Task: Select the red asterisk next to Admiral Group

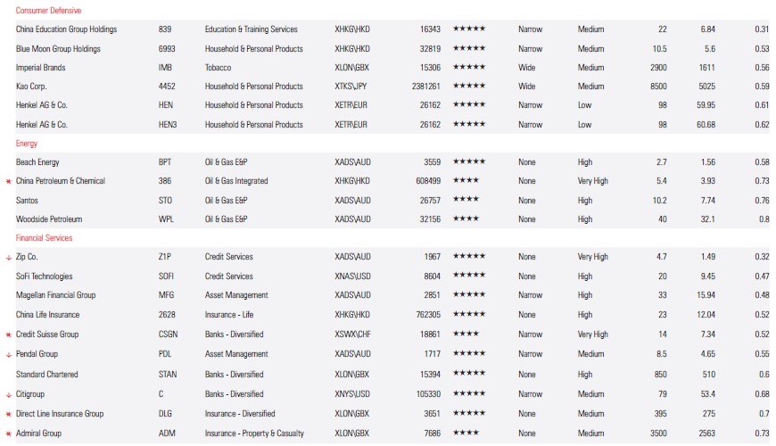Action: pyautogui.click(x=8, y=434)
